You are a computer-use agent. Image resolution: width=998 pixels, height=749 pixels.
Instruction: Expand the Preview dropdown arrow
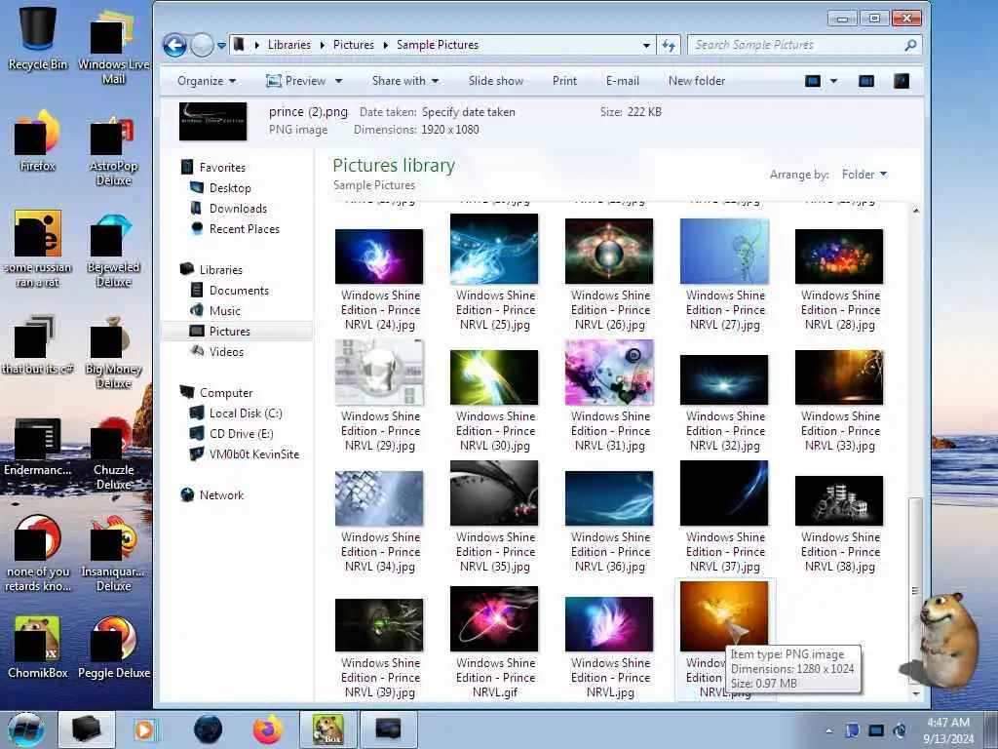pyautogui.click(x=338, y=81)
